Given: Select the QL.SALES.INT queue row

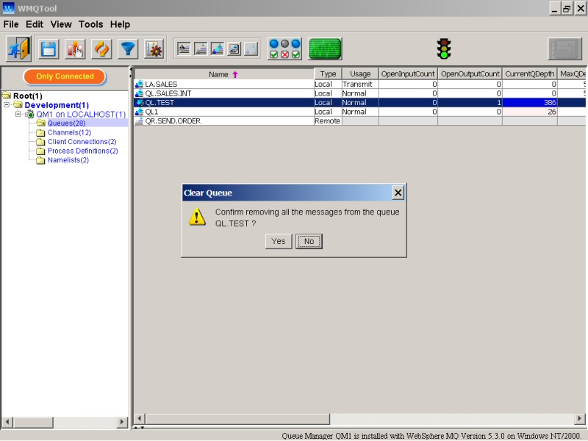Looking at the screenshot, I should (x=360, y=93).
